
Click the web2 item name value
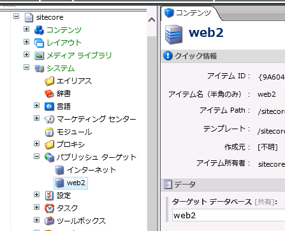click(267, 94)
